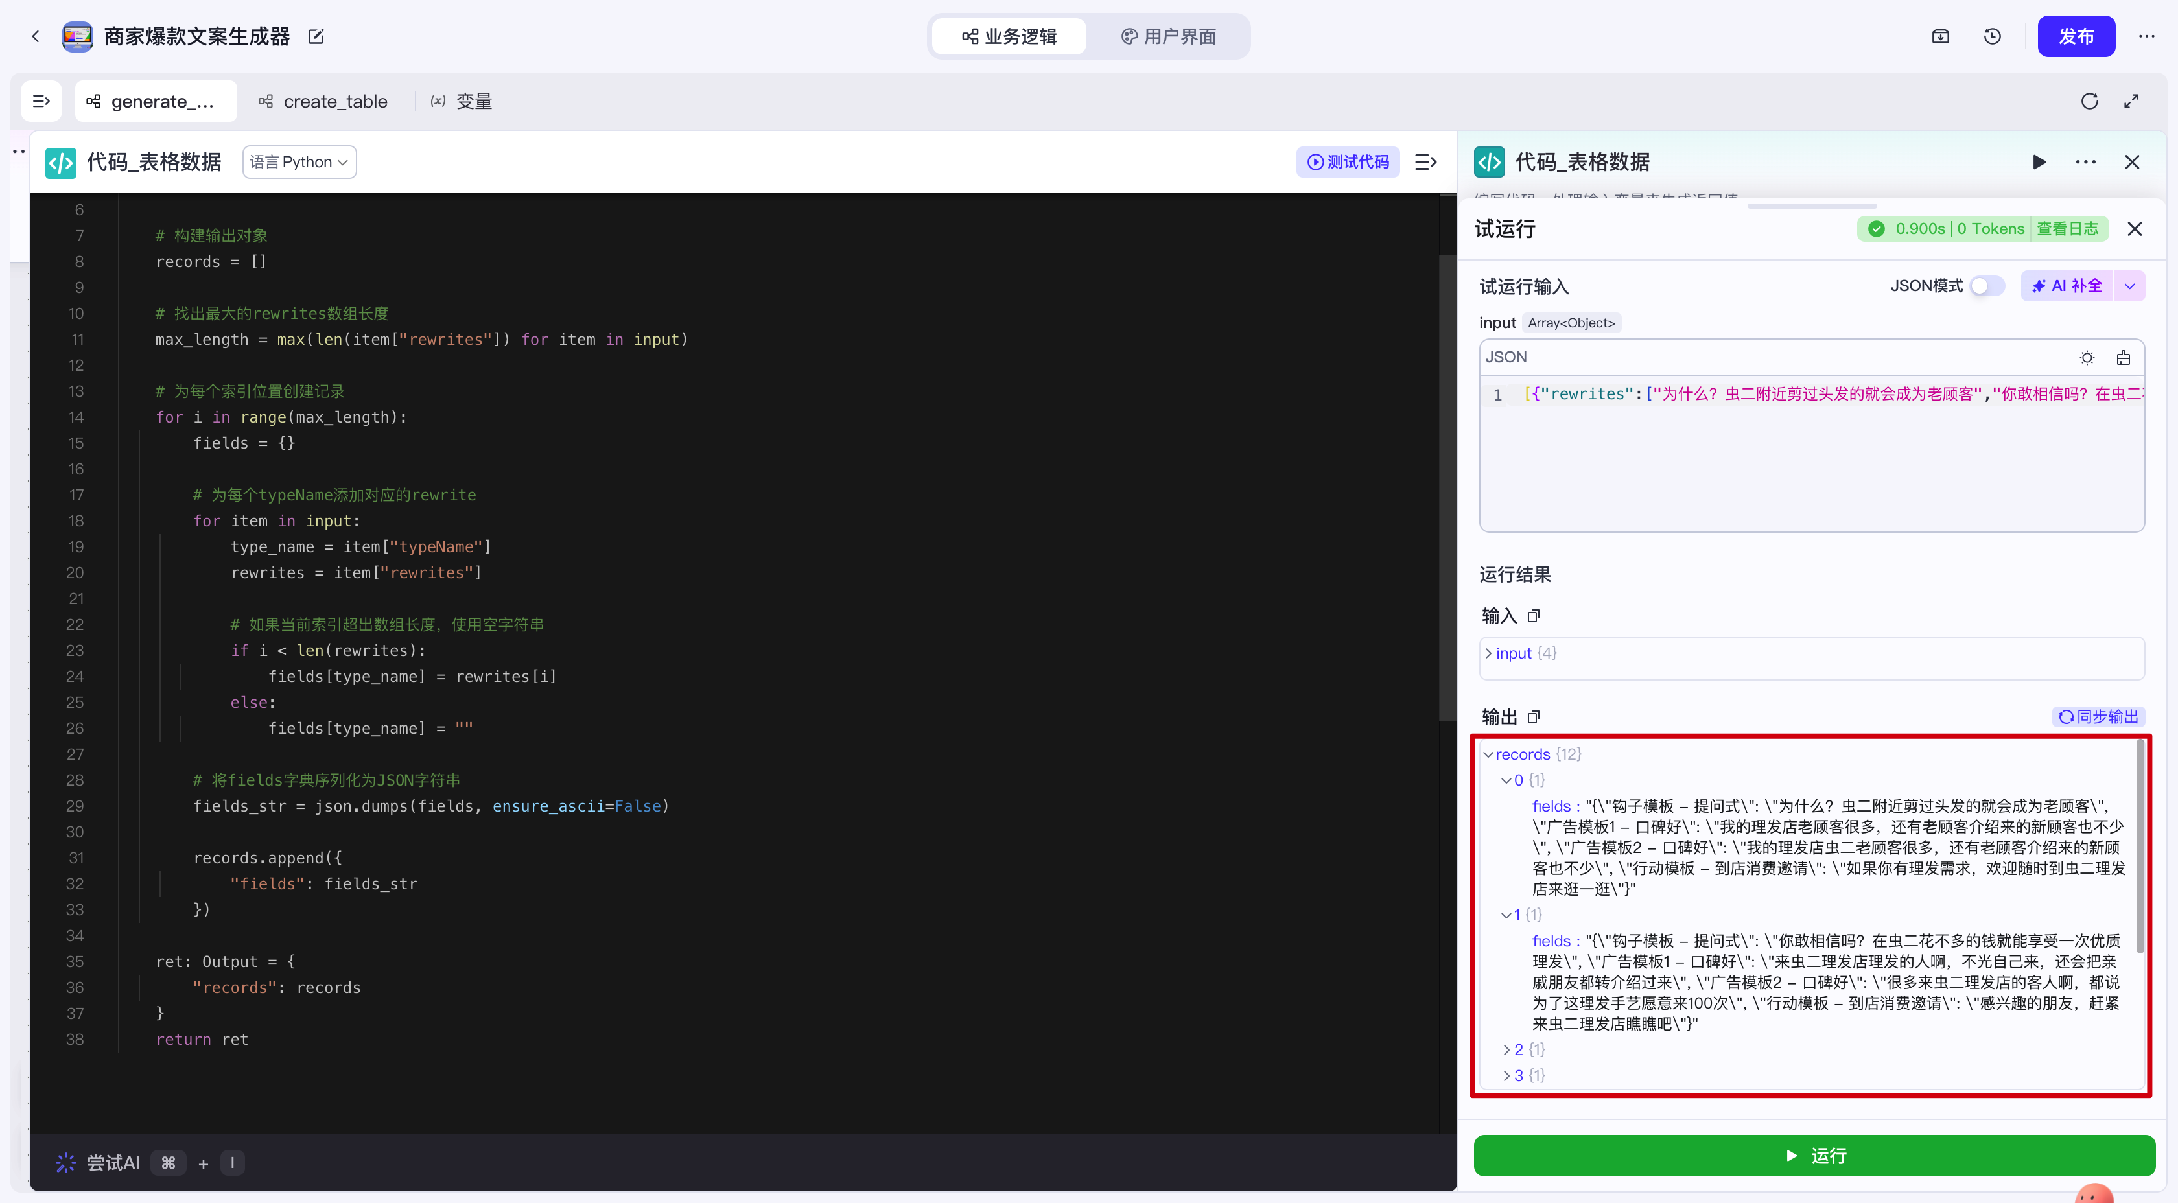Click the green 运行 button
Screen dimensions: 2178x1203
1814,1155
